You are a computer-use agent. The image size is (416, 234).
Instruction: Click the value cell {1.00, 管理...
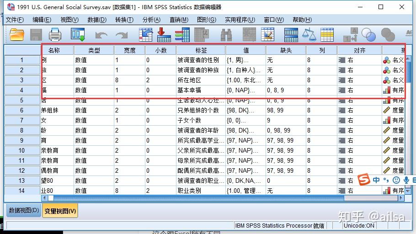tap(245, 191)
